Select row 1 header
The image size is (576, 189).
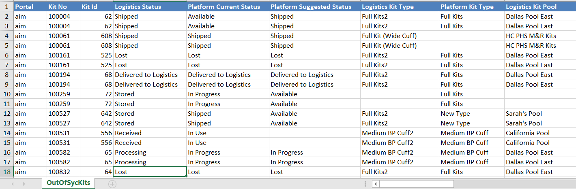(x=6, y=6)
